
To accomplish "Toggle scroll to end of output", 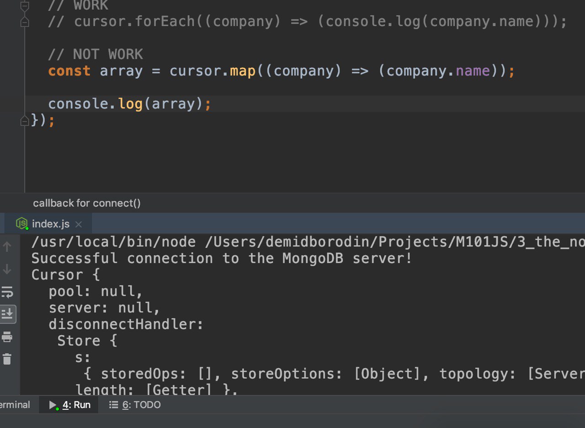I will click(x=7, y=314).
